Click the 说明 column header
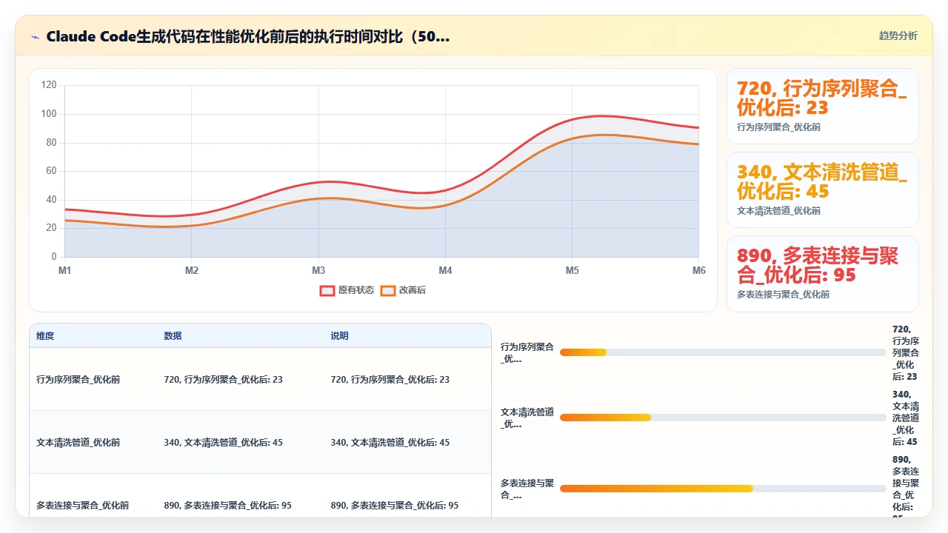The image size is (948, 533). pos(339,336)
